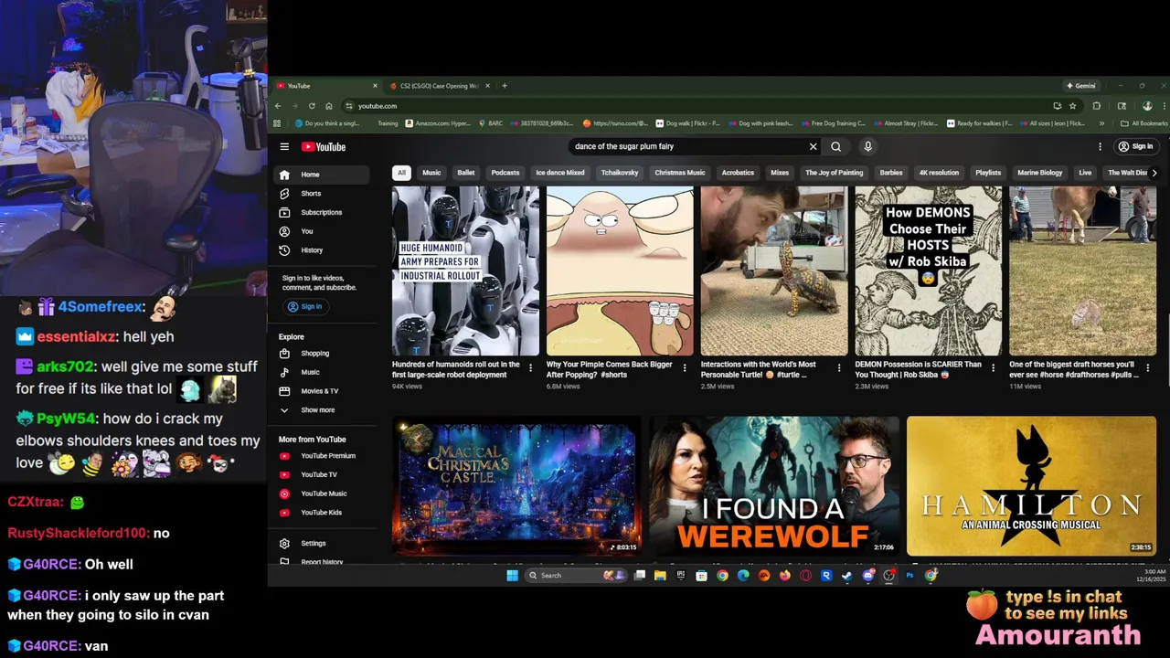This screenshot has height=658, width=1170.
Task: Open Photoshop from the taskbar
Action: point(909,576)
